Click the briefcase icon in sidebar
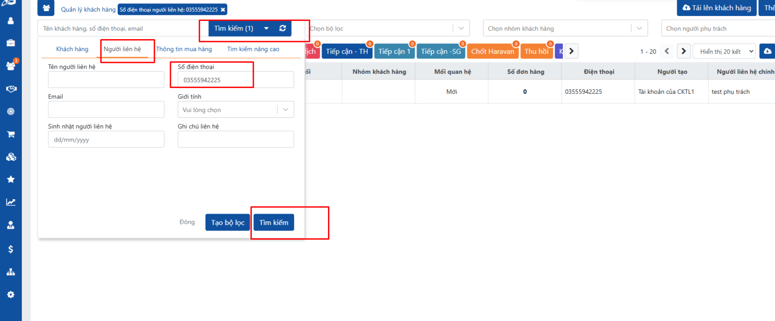Screen dimensions: 775x321 (11, 43)
